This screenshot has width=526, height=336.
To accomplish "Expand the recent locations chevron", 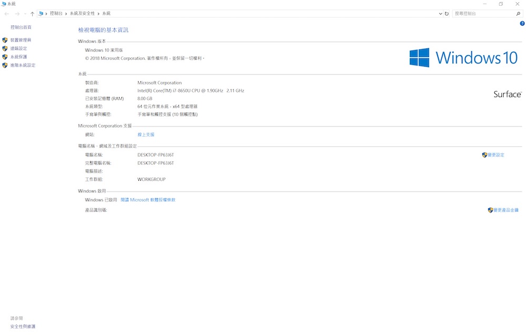I will (x=25, y=14).
